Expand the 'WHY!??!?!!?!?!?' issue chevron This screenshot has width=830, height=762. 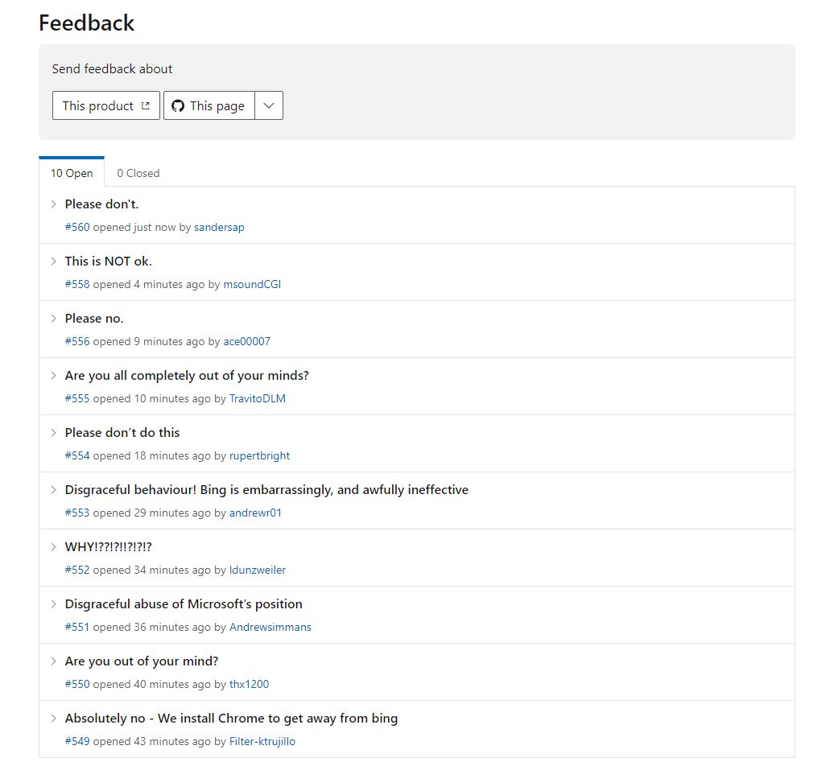point(54,547)
